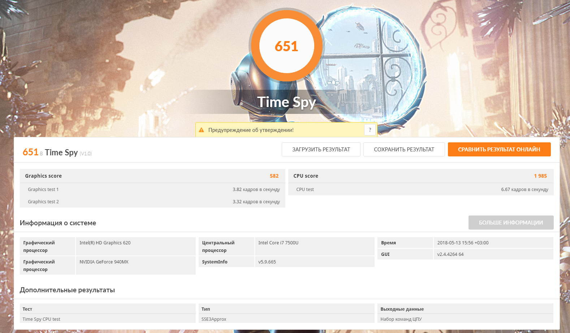Viewport: 570px width, 333px height.
Task: Open the question mark help button
Action: point(370,130)
